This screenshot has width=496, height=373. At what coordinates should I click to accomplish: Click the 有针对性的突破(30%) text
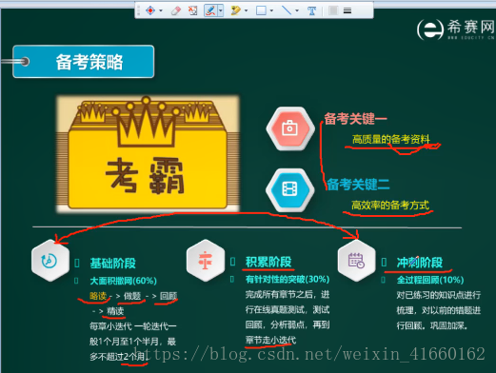288,279
